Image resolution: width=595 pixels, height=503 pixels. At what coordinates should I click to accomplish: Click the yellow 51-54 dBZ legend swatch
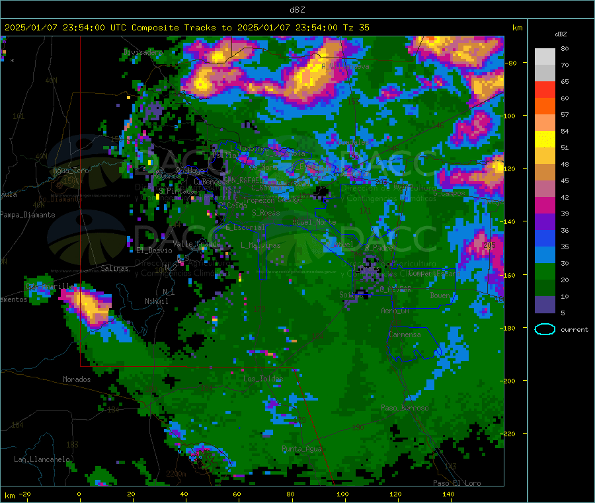click(545, 139)
